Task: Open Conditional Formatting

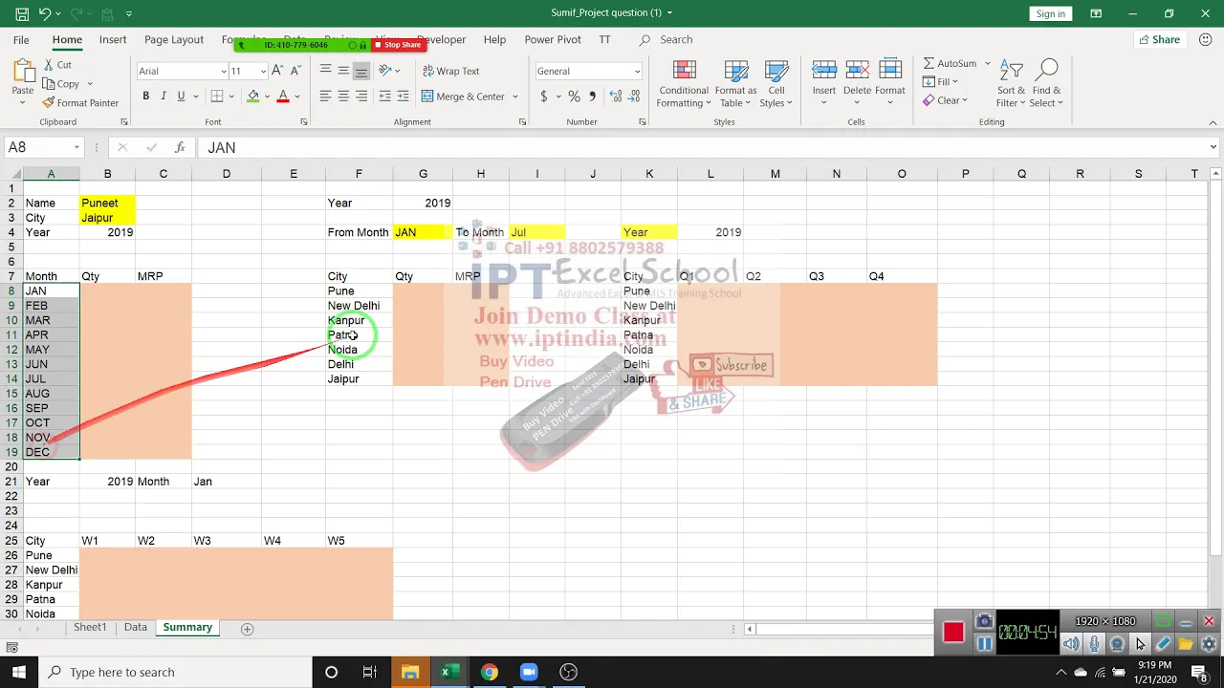Action: 684,84
